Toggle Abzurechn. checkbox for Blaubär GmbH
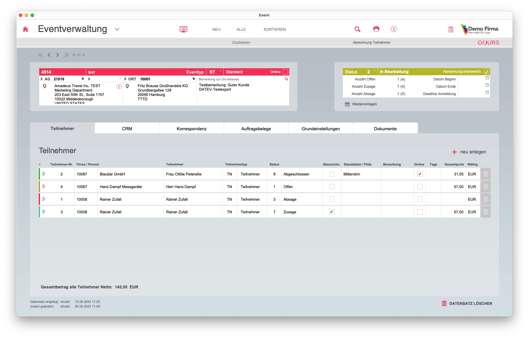Viewport: 529px width, 338px height. tap(332, 174)
